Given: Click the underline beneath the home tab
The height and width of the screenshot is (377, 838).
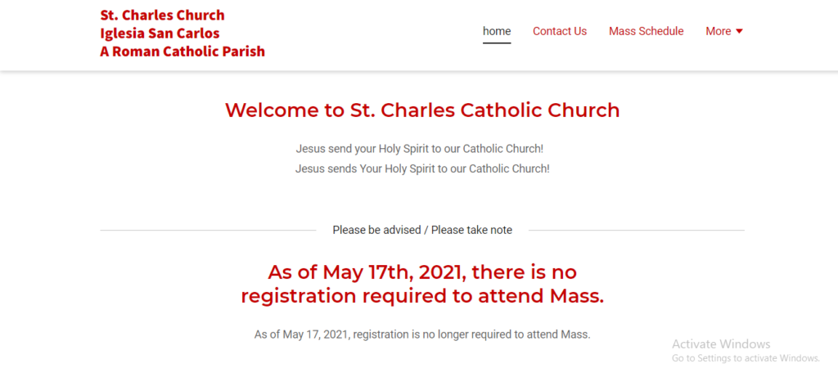Looking at the screenshot, I should coord(497,43).
